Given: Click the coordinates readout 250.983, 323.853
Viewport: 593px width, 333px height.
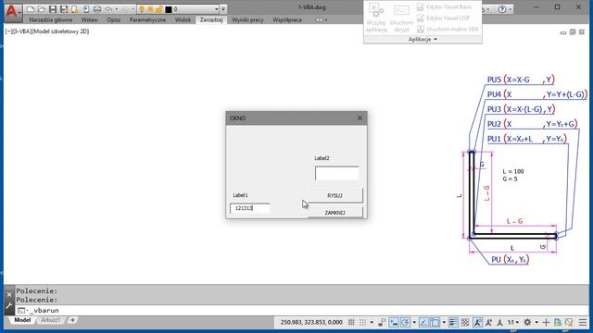Looking at the screenshot, I should (311, 323).
